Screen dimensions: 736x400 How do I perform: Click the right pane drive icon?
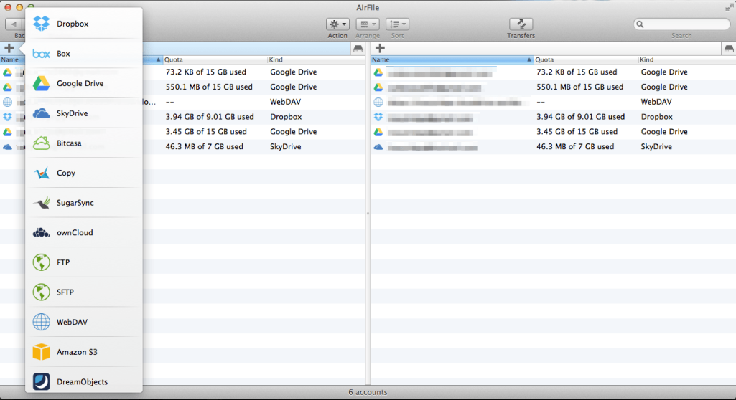[729, 48]
